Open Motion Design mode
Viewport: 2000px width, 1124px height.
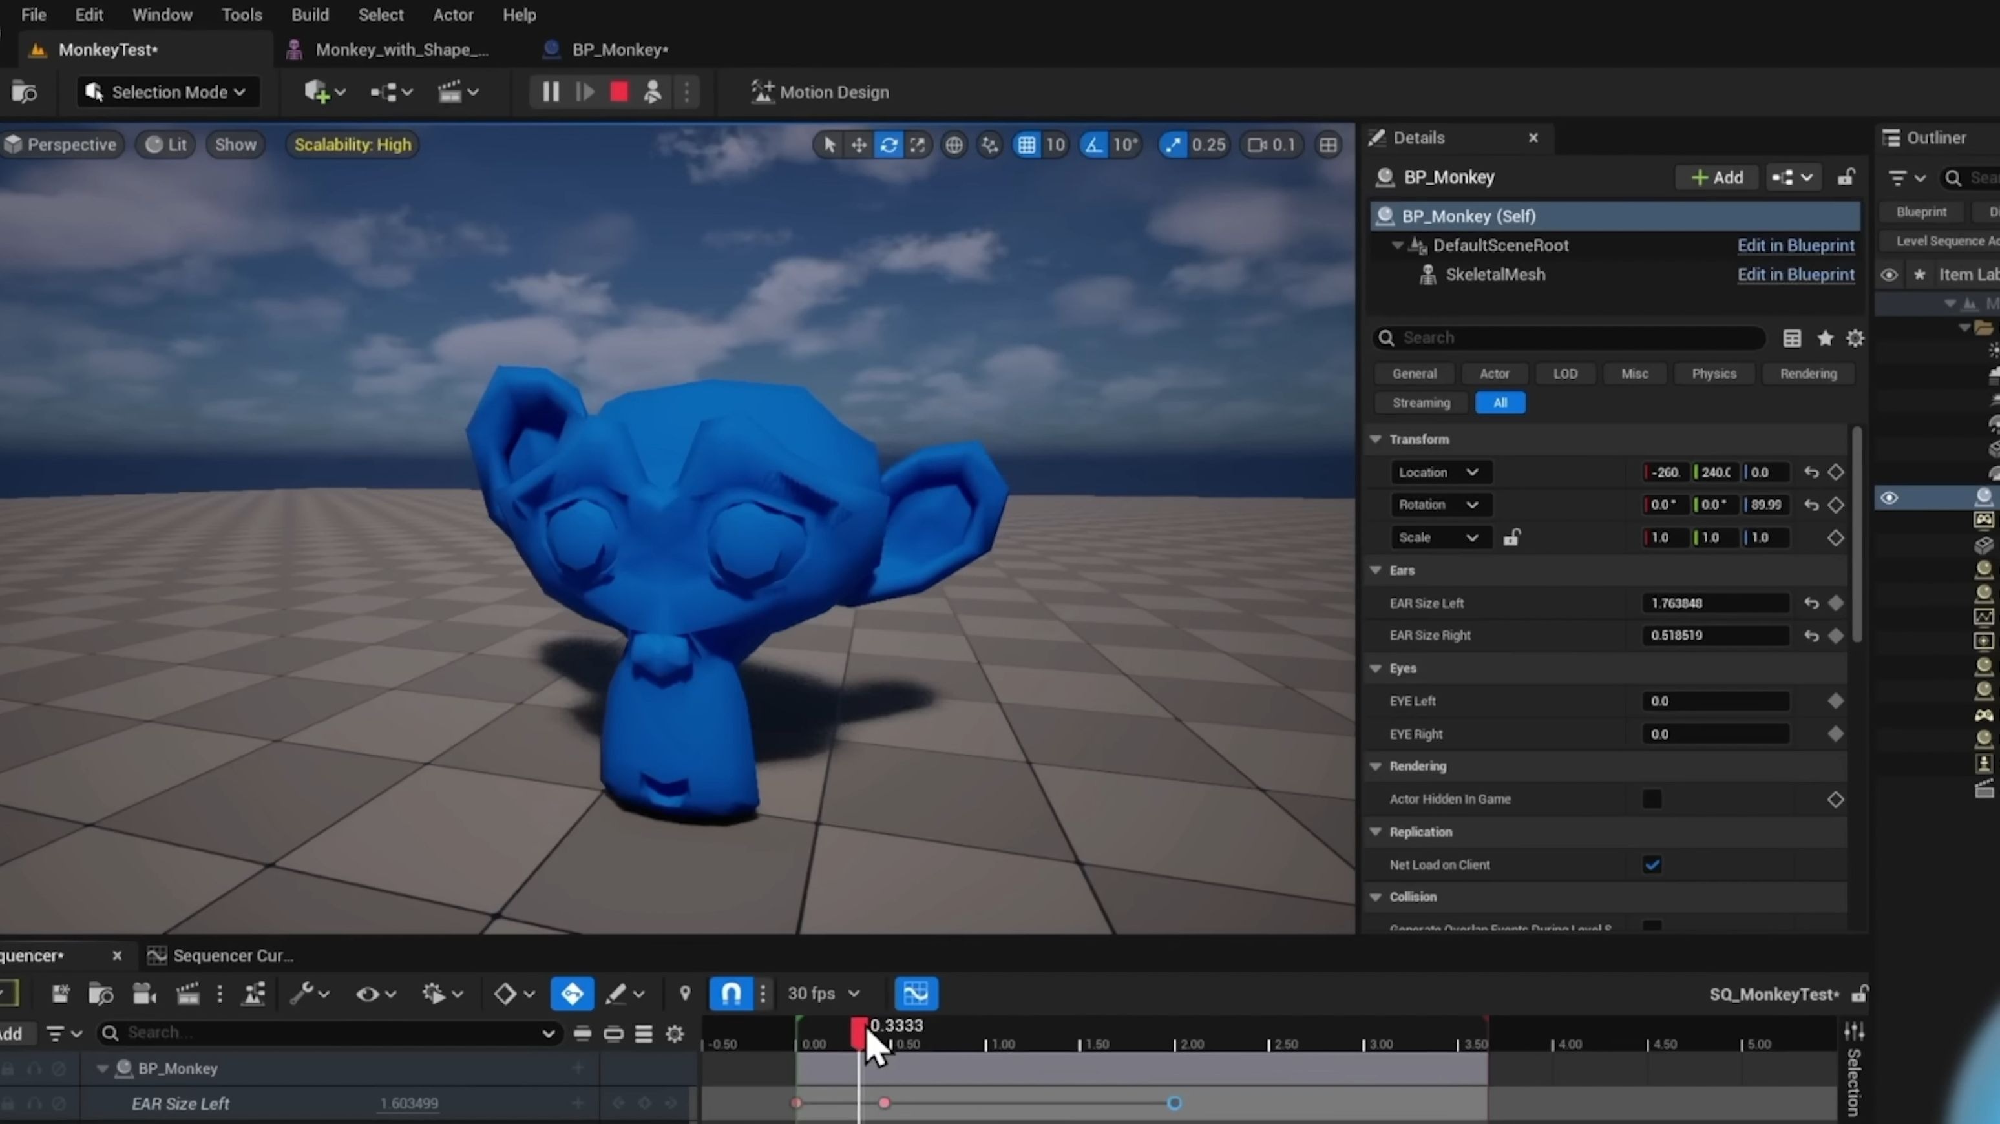tap(820, 92)
